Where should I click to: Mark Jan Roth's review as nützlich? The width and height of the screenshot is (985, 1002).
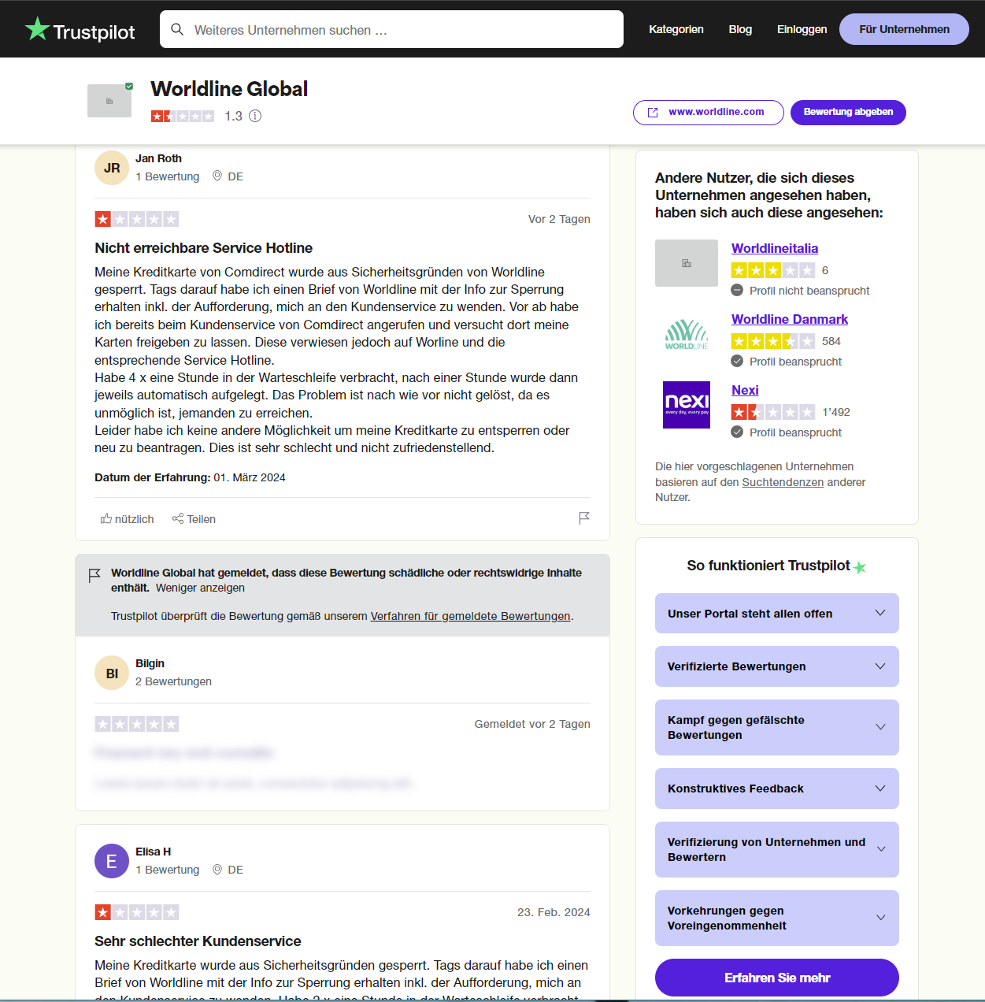(x=128, y=518)
